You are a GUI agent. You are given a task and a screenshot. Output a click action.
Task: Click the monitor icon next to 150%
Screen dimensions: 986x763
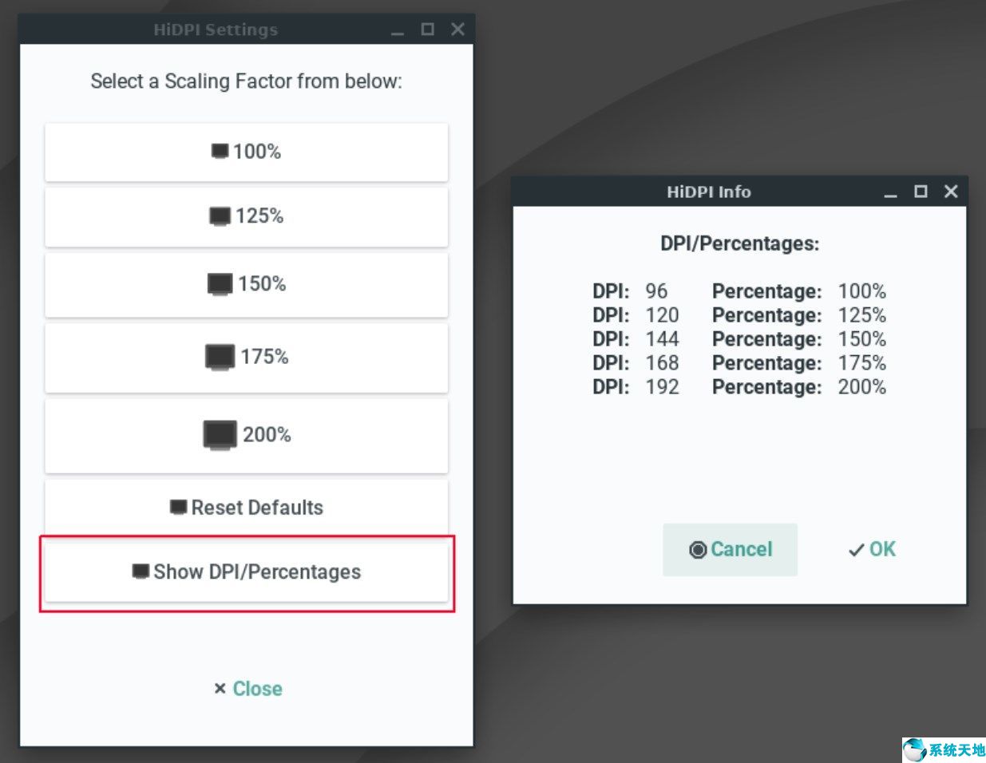[x=220, y=284]
